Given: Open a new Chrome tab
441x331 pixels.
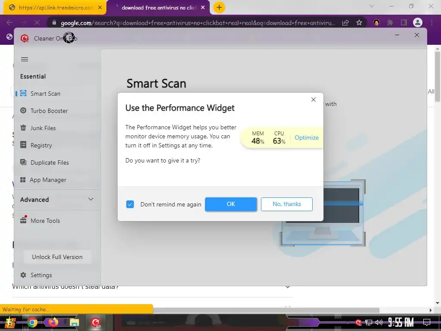Looking at the screenshot, I should [219, 7].
